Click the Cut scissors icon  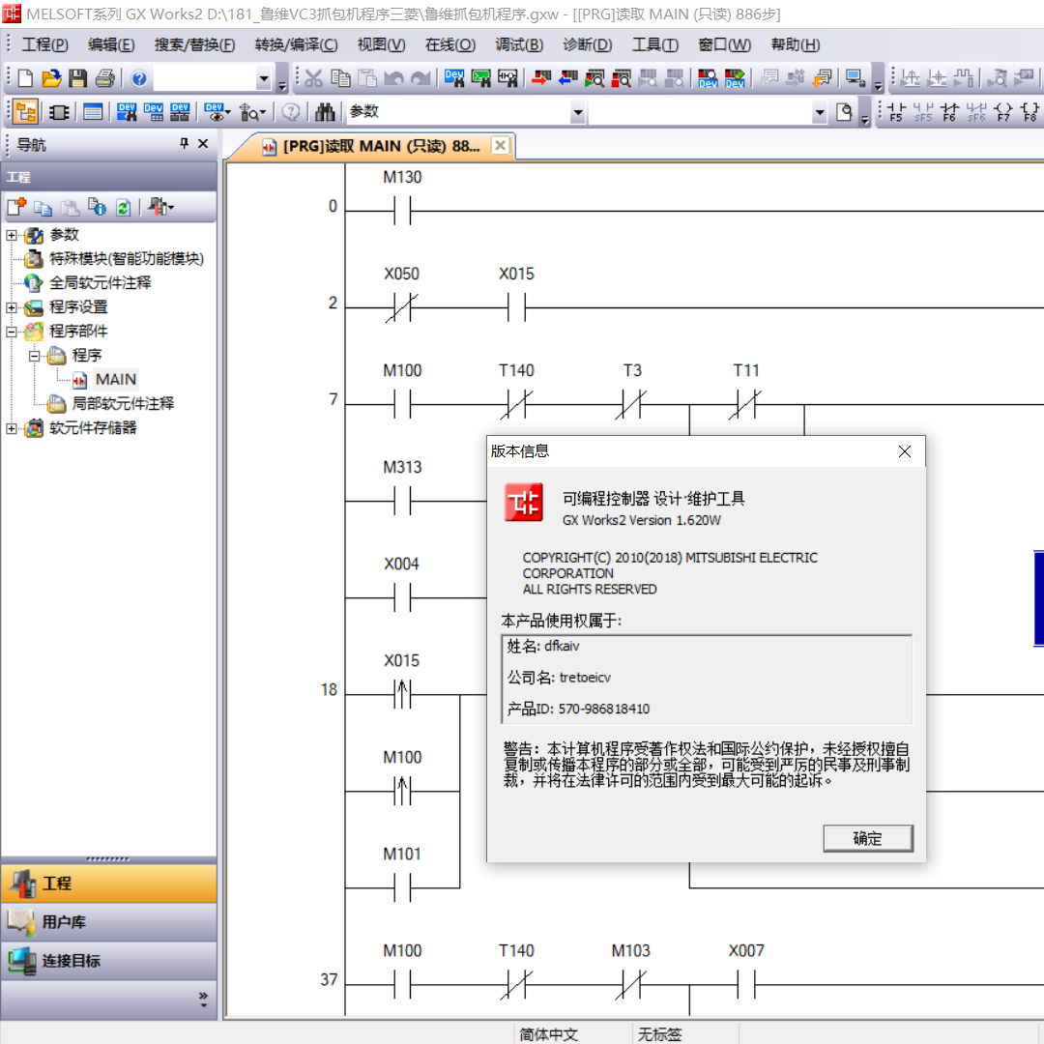pos(313,78)
